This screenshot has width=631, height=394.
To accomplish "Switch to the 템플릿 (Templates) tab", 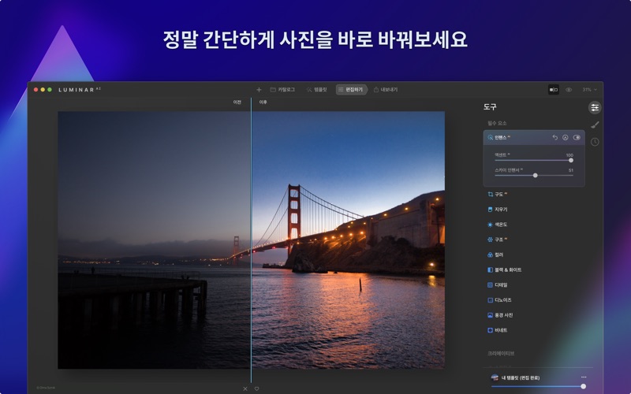I will click(x=317, y=90).
